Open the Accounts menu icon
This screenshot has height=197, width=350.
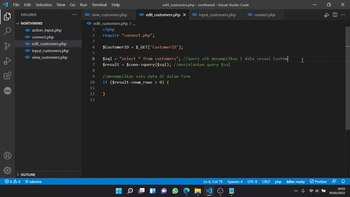(7, 155)
